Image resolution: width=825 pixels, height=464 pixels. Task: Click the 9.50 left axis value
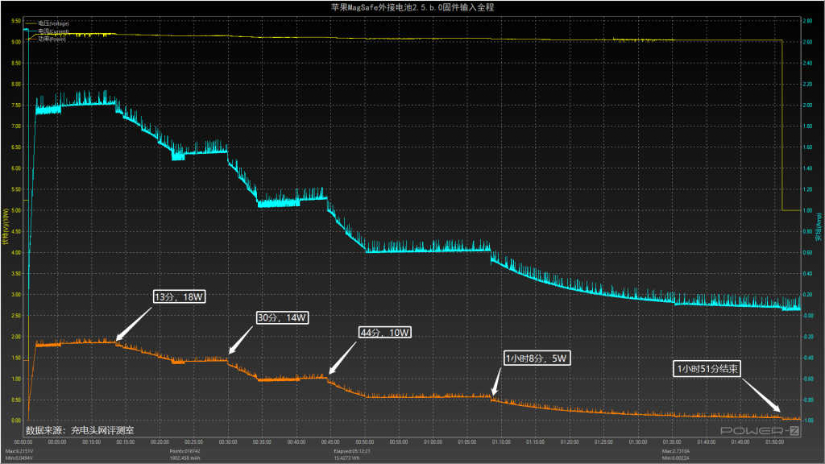click(x=16, y=21)
